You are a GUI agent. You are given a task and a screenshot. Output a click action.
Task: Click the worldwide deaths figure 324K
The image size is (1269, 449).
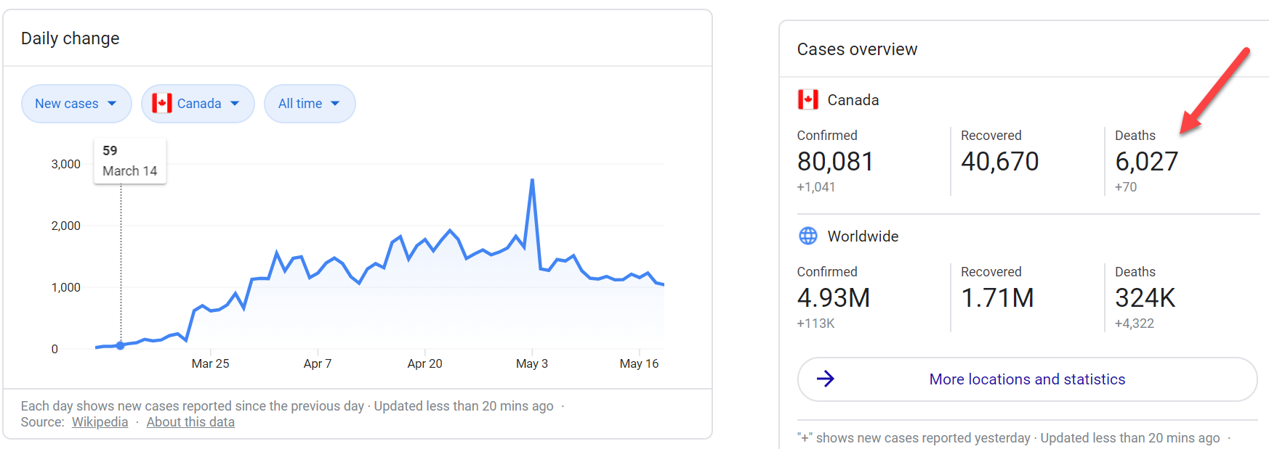point(1145,298)
